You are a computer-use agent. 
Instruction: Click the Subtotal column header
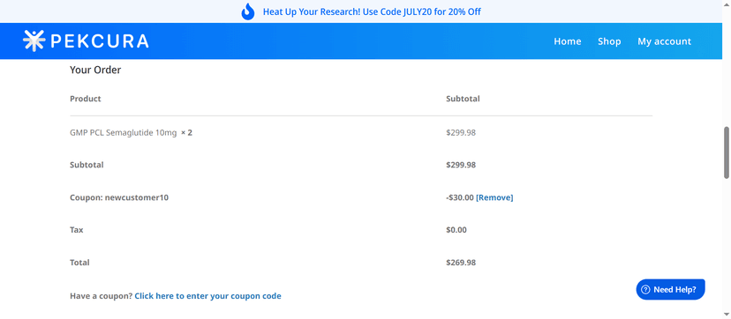point(463,99)
